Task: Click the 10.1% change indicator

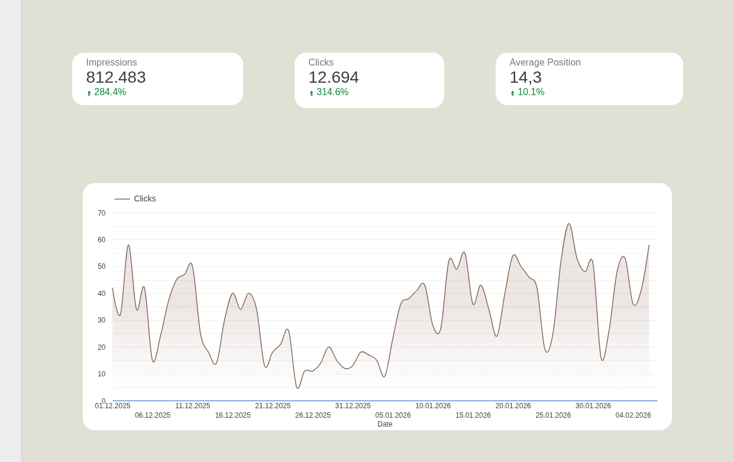Action: (531, 92)
